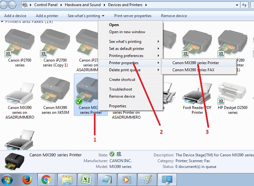Click Open in the context menu
Image resolution: width=254 pixels, height=186 pixels.
click(114, 25)
